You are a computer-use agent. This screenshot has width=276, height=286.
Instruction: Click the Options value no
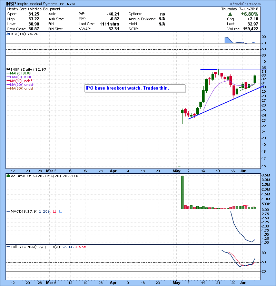162,14
